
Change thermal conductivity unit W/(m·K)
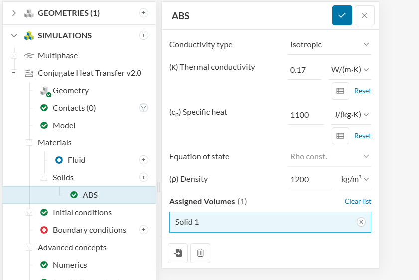pos(350,70)
